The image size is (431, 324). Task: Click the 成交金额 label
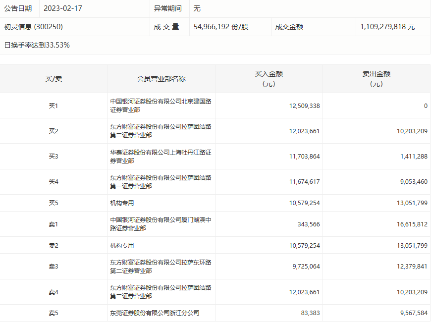[289, 27]
